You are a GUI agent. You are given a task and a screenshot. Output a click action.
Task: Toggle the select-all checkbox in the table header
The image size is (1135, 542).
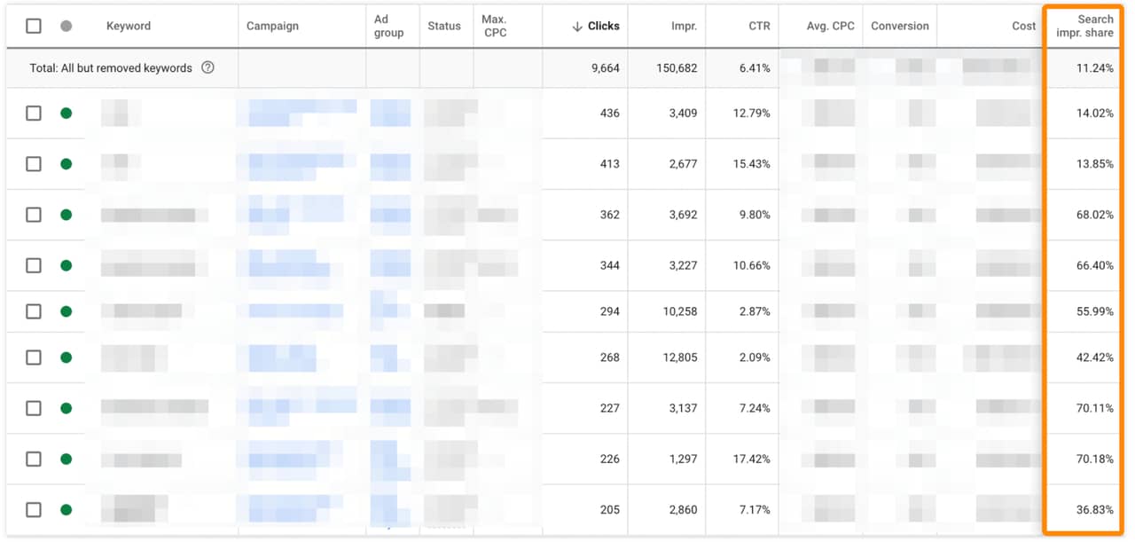point(33,26)
